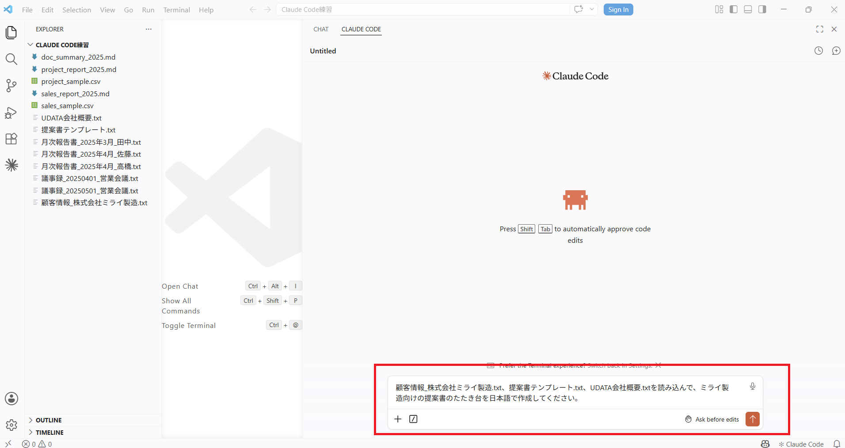Start a new conversation icon
Image resolution: width=845 pixels, height=448 pixels.
pyautogui.click(x=836, y=51)
